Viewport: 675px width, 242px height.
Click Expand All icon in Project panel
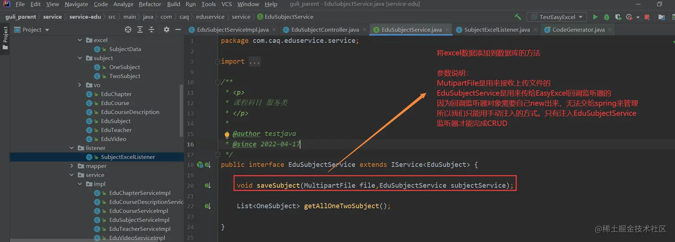pyautogui.click(x=140, y=29)
